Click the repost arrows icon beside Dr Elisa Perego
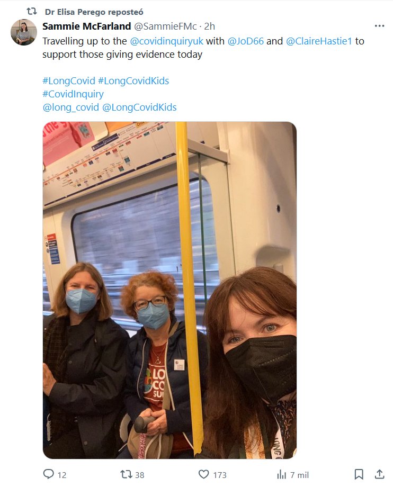This screenshot has height=487, width=393. click(32, 12)
